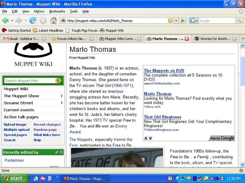The image size is (245, 183).
Task: Click the Marlo Thomas photo thumbnail
Action: click(x=117, y=157)
